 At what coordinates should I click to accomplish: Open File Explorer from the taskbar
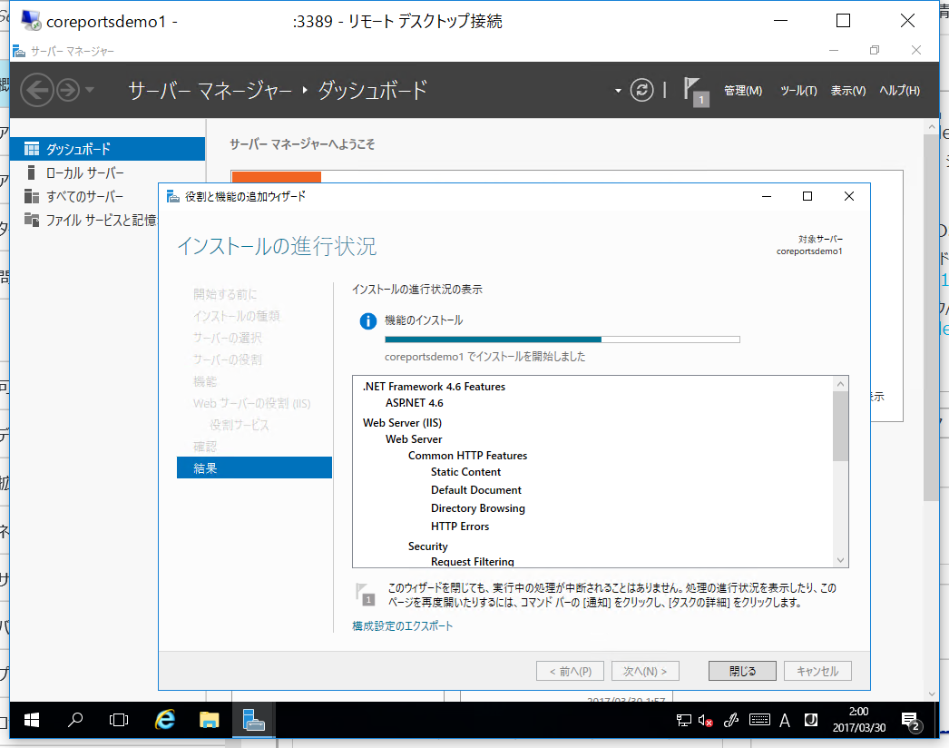[210, 720]
